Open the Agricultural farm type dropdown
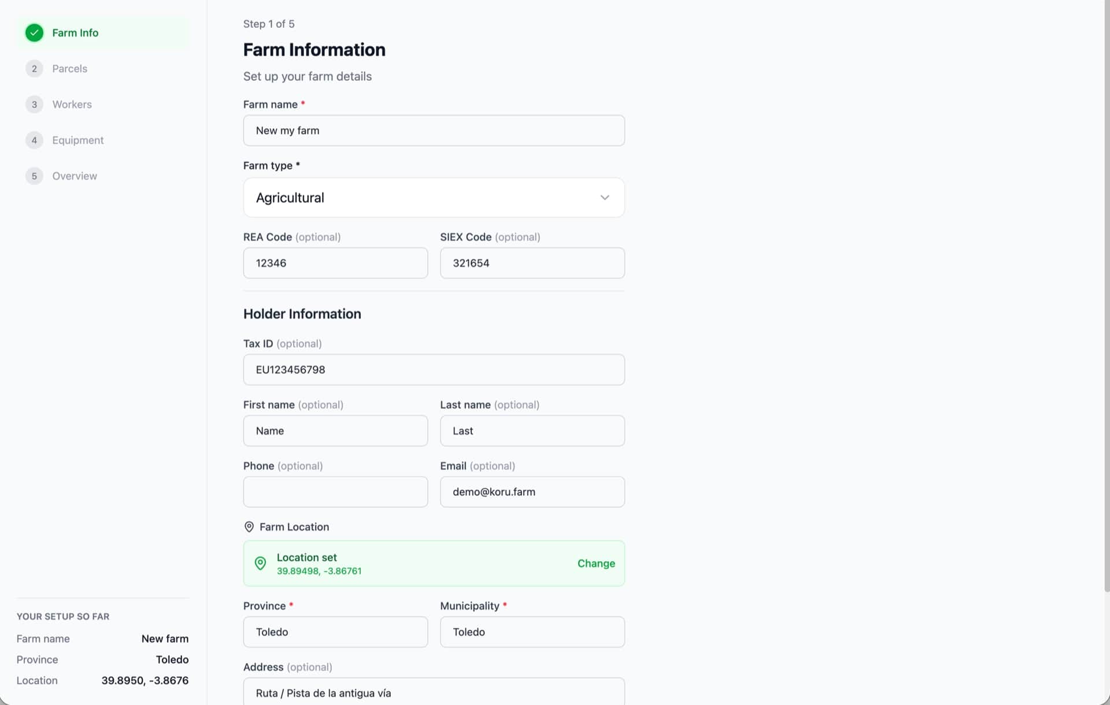The height and width of the screenshot is (705, 1110). point(434,198)
